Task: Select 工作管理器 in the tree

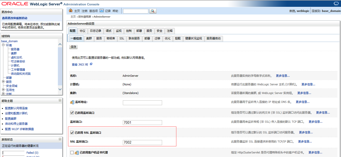Action: coord(18,70)
